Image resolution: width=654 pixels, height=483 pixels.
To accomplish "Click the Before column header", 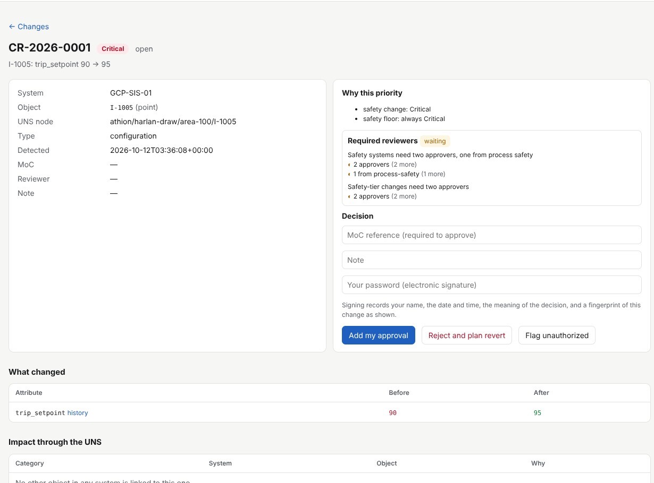I will click(x=399, y=393).
